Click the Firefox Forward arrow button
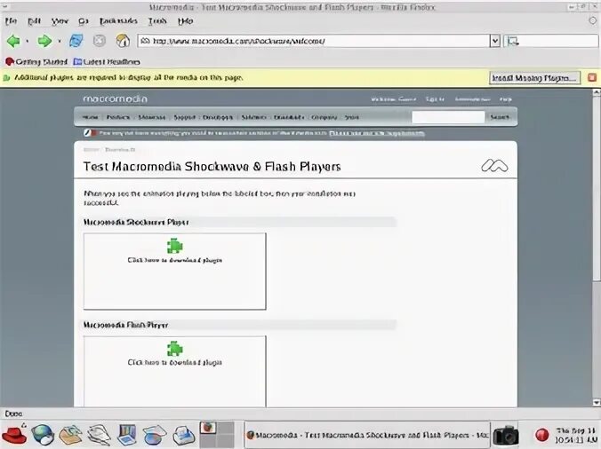 coord(44,41)
